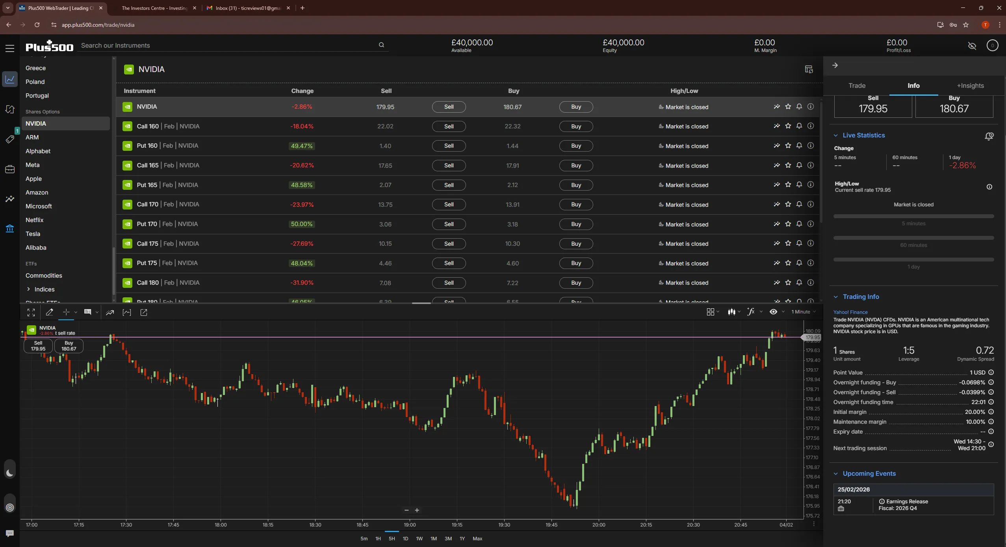Image resolution: width=1006 pixels, height=547 pixels.
Task: Open set alert icon in Live Statistics
Action: (989, 136)
